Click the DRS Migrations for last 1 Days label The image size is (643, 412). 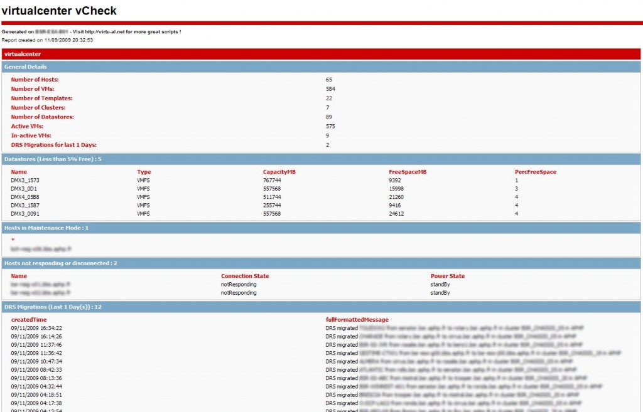[54, 145]
